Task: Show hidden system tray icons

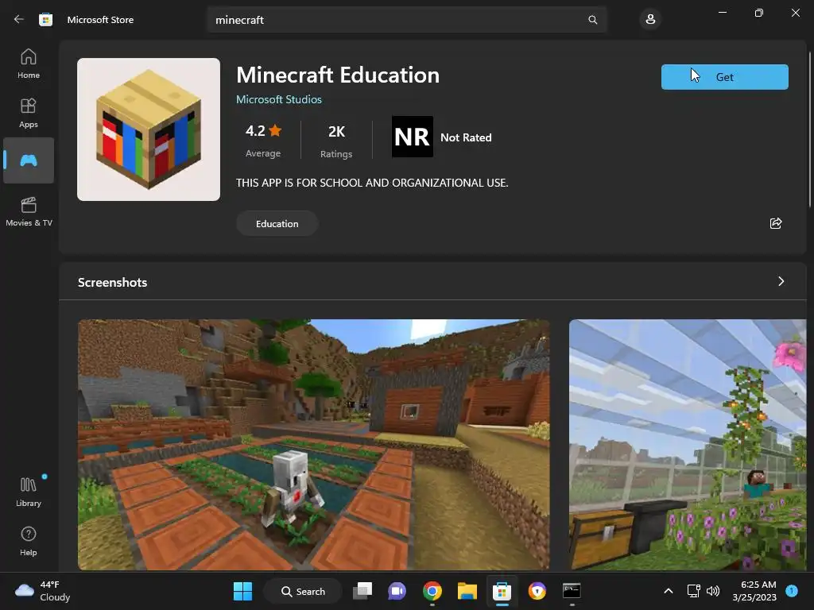Action: click(669, 591)
